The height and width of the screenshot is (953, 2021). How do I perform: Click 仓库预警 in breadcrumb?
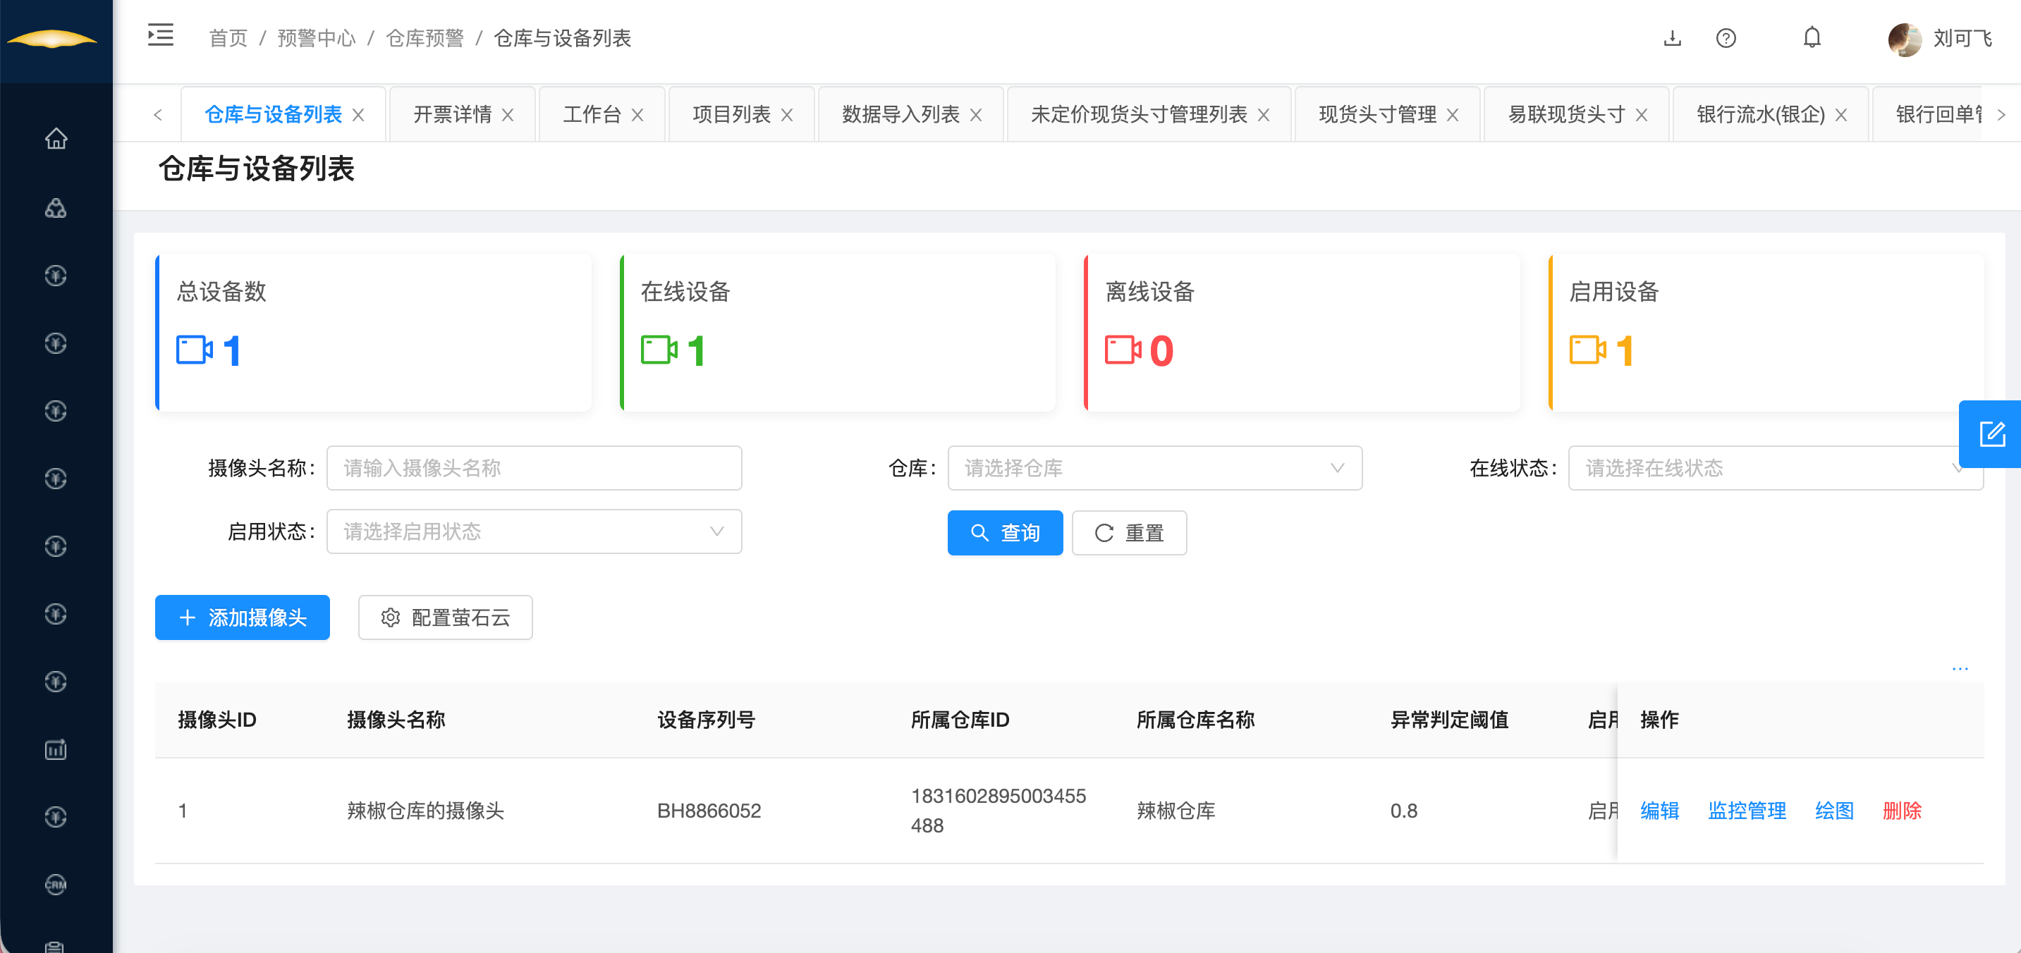[425, 37]
